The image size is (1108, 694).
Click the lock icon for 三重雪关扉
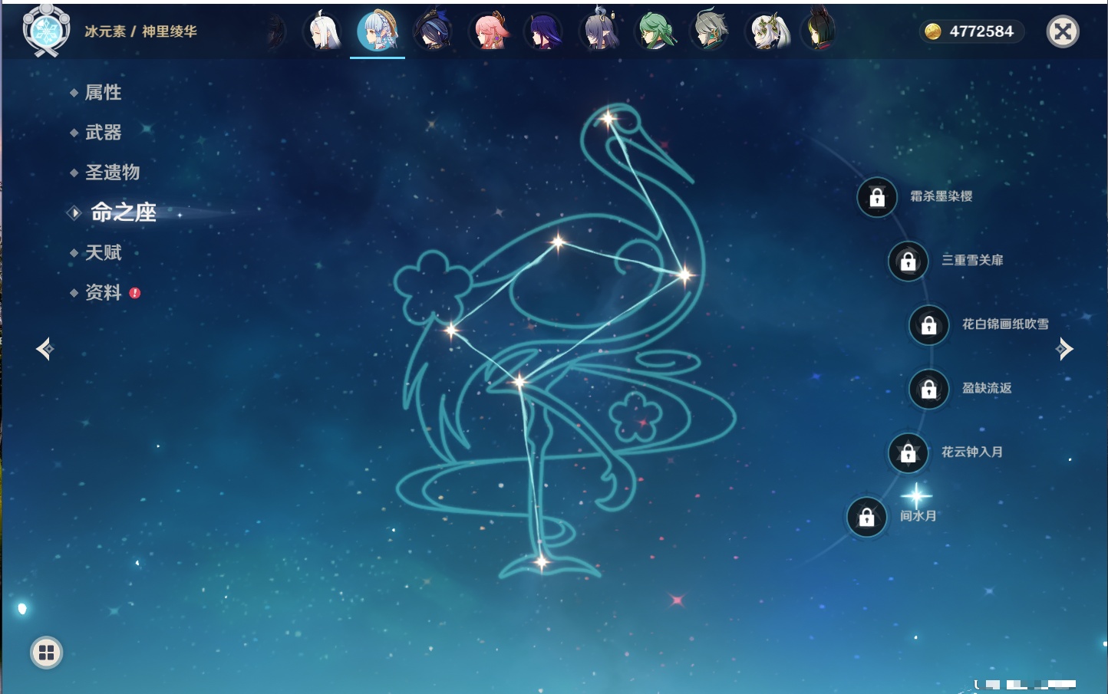coord(908,261)
